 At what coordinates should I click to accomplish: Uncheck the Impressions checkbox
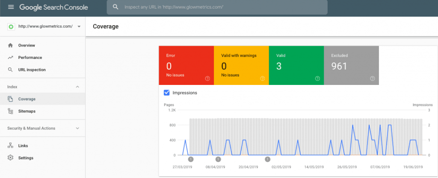coord(166,93)
